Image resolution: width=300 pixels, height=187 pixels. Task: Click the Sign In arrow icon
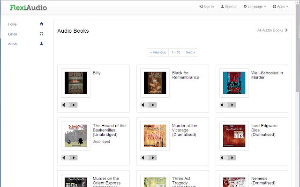(x=201, y=6)
